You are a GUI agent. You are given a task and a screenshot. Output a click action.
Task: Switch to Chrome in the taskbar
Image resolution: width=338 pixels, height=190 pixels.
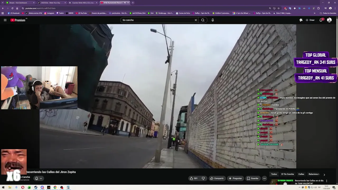55,188
